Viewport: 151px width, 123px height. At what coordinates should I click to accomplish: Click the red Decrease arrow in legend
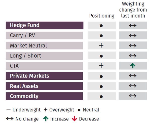coord(75,119)
